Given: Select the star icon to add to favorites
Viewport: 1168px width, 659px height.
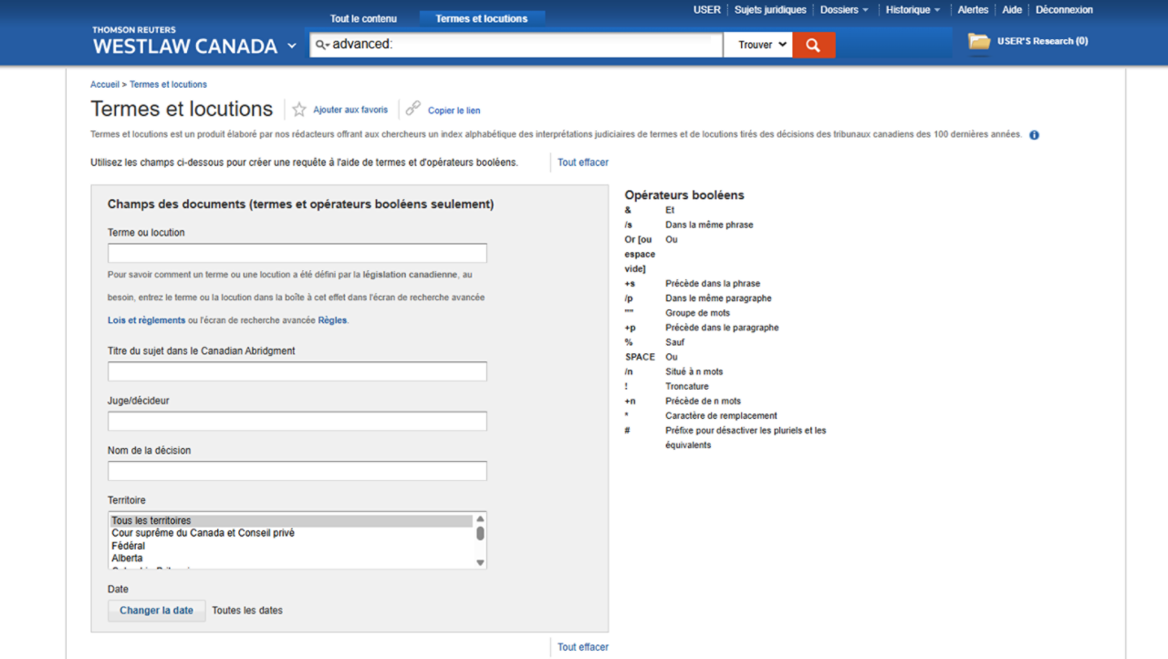Looking at the screenshot, I should [x=299, y=109].
